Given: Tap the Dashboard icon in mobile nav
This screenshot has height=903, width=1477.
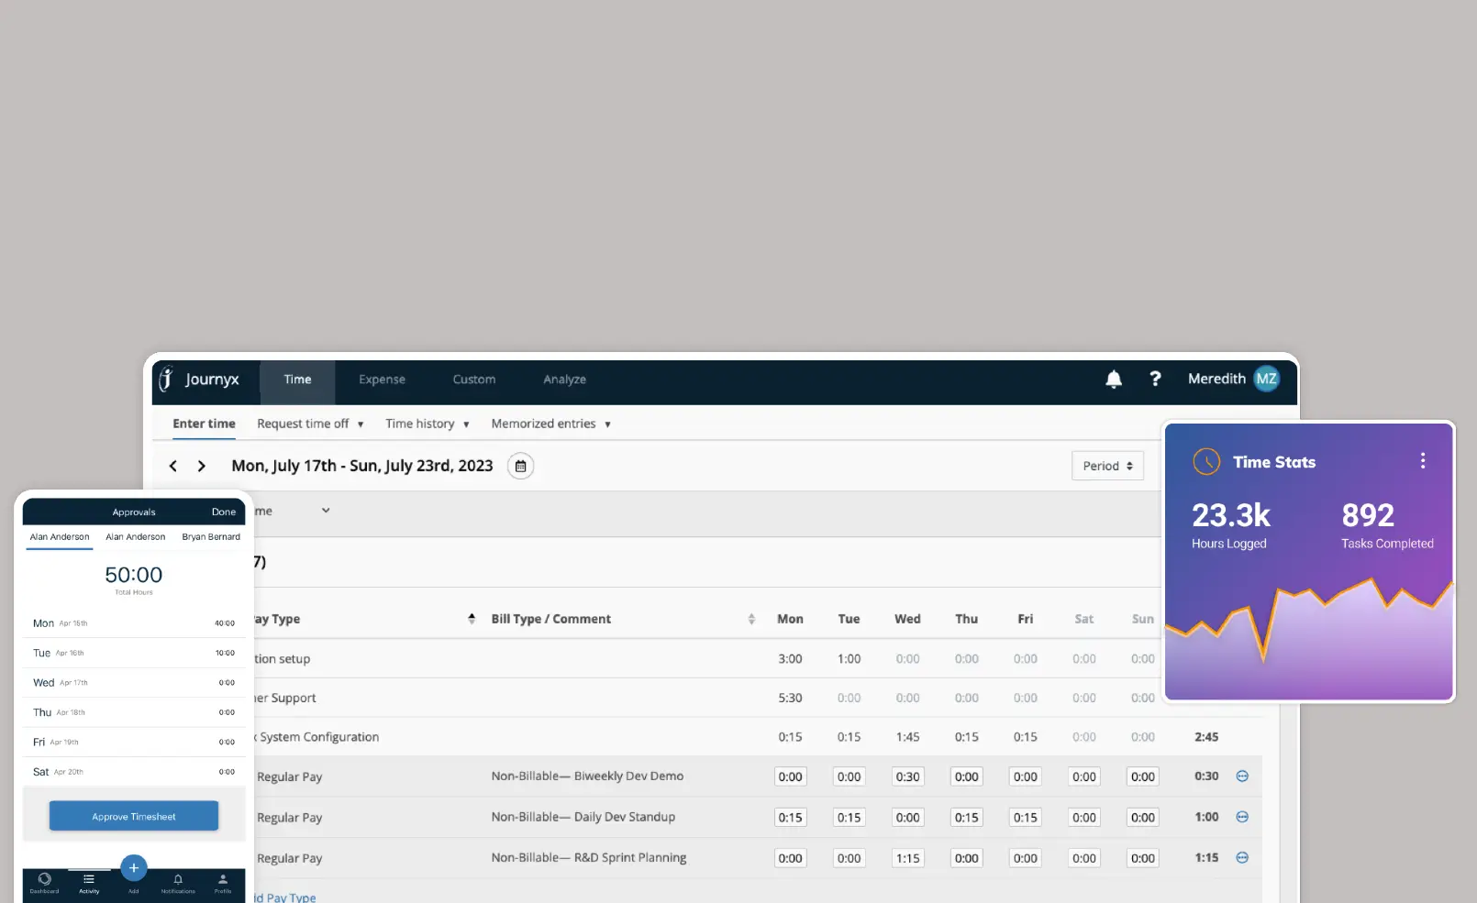Looking at the screenshot, I should point(44,880).
